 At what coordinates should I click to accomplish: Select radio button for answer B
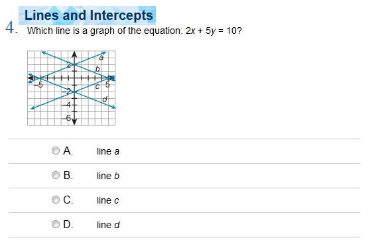coord(56,175)
